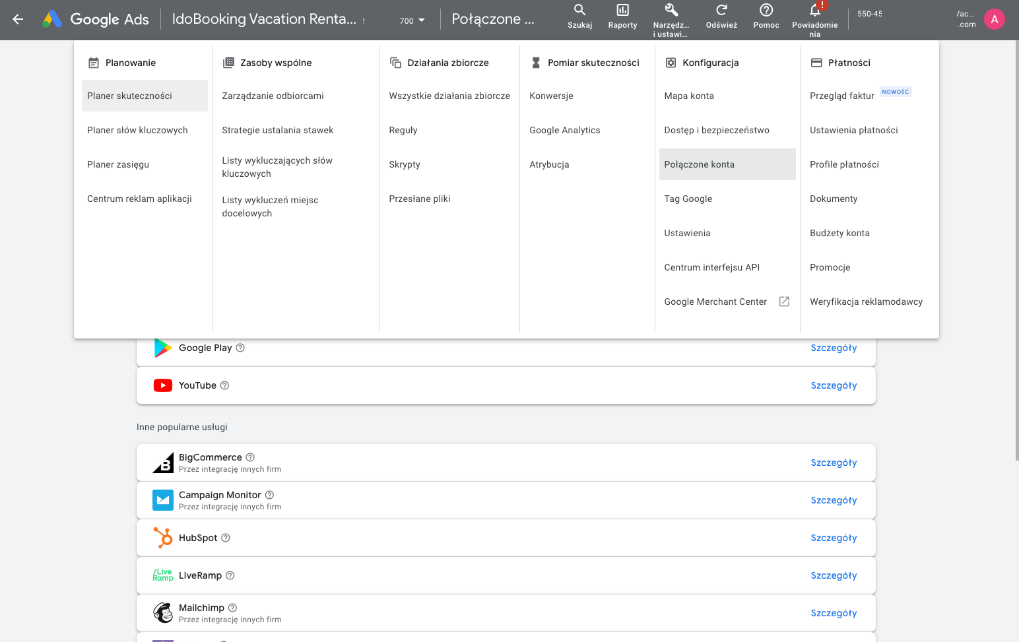Click help icon next to LiveRamp
The image size is (1019, 642).
coord(230,575)
